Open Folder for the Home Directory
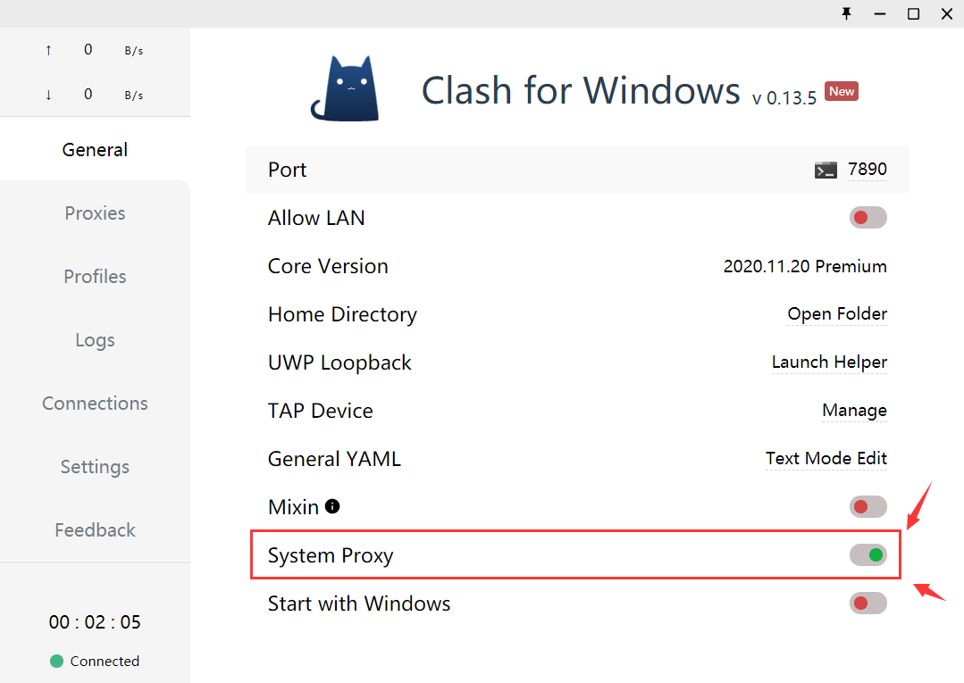The image size is (964, 683). point(837,313)
